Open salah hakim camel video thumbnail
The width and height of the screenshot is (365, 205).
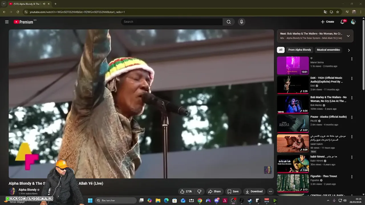coord(293,143)
